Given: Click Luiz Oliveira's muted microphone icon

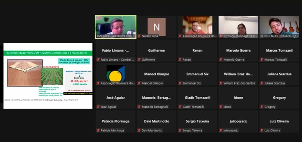Looking at the screenshot, I should 262,130.
